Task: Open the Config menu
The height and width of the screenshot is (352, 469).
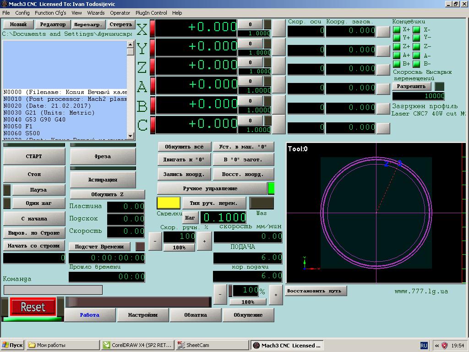Action: coord(22,13)
